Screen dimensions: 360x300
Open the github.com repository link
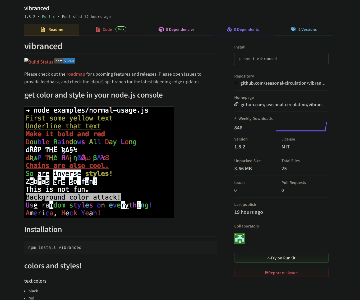(x=283, y=83)
